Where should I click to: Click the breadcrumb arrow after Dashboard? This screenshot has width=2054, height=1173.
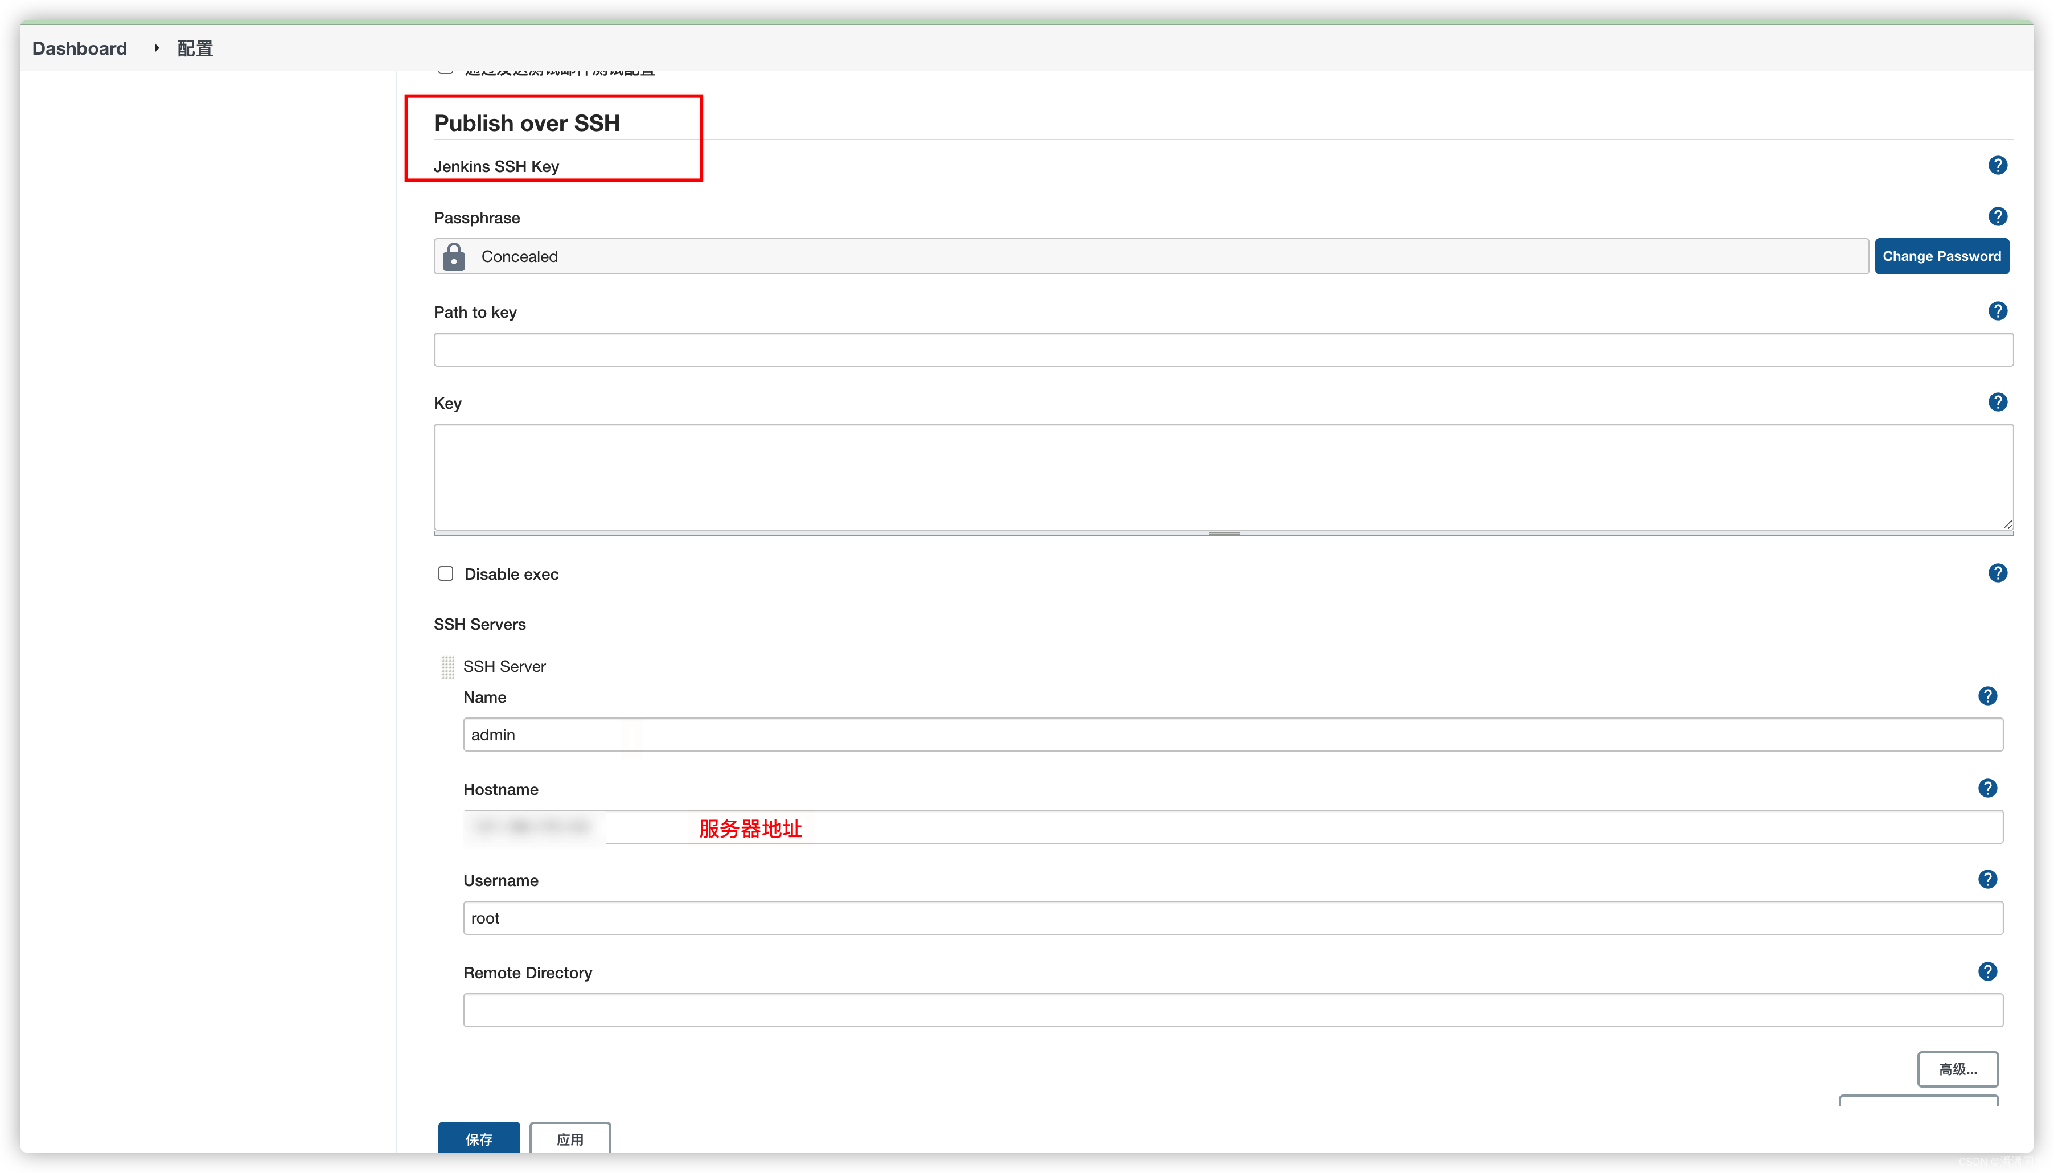[156, 48]
